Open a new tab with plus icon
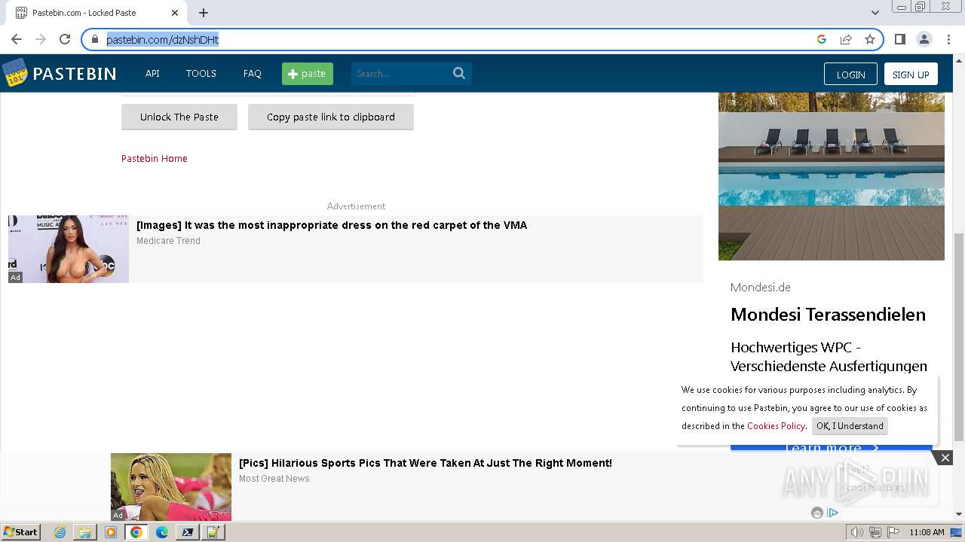The height and width of the screenshot is (542, 965). [x=204, y=13]
